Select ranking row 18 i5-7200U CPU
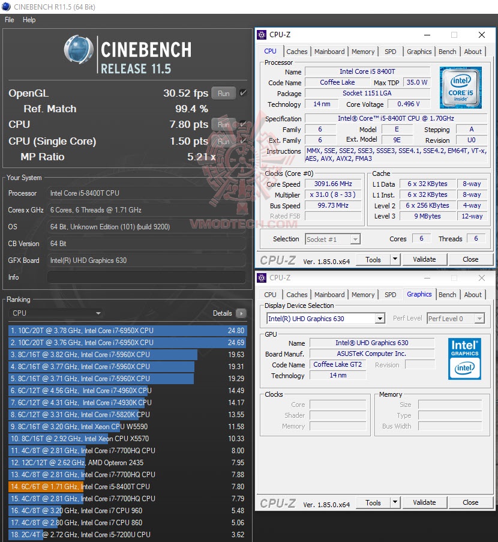Screen dimensions: 498x542 [x=127, y=535]
